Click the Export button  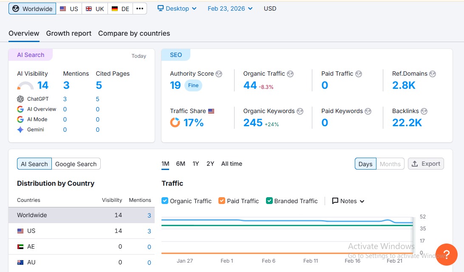click(x=426, y=164)
